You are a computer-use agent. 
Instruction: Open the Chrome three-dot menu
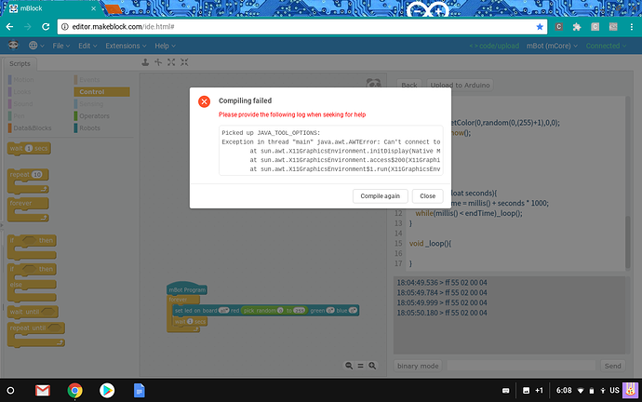(x=632, y=27)
